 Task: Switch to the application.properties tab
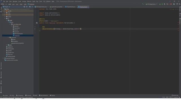tap(57, 7)
